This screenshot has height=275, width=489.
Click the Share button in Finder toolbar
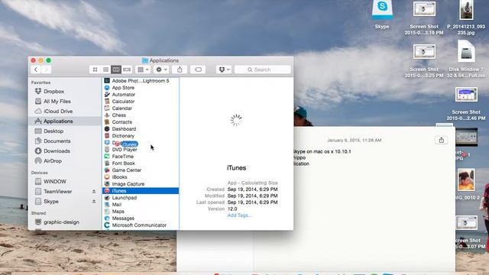click(180, 70)
